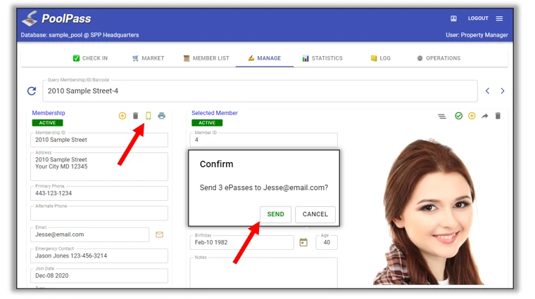Screen dimensions: 535x299
Task: Delete the selected member with the trash icon
Action: [498, 116]
